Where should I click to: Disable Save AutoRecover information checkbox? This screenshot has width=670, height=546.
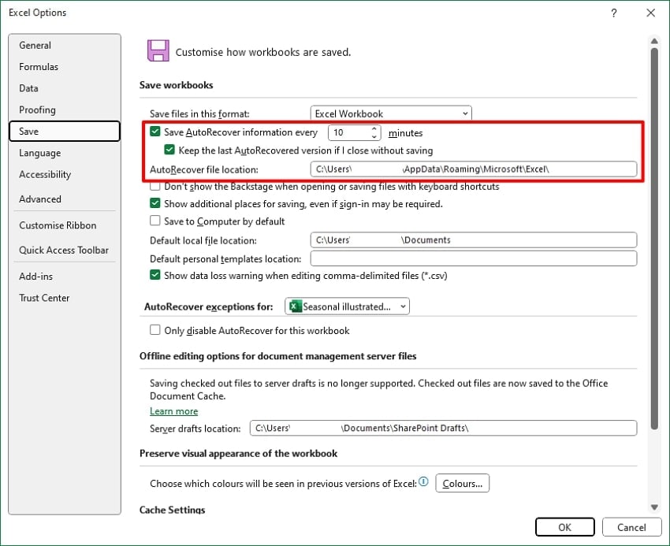tap(154, 132)
